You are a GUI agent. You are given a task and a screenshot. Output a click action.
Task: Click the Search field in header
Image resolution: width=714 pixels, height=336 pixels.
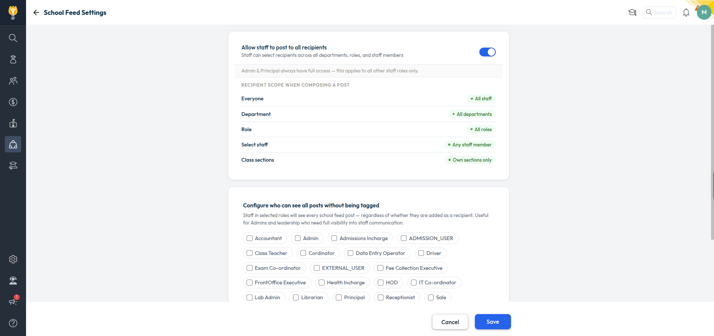(659, 12)
